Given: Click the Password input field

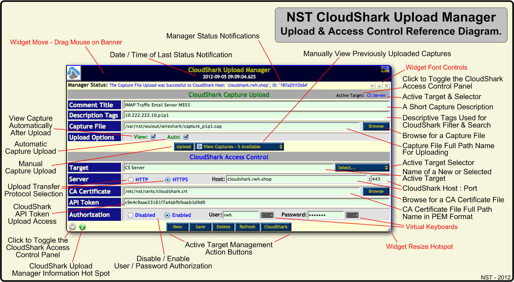Looking at the screenshot, I should 326,215.
